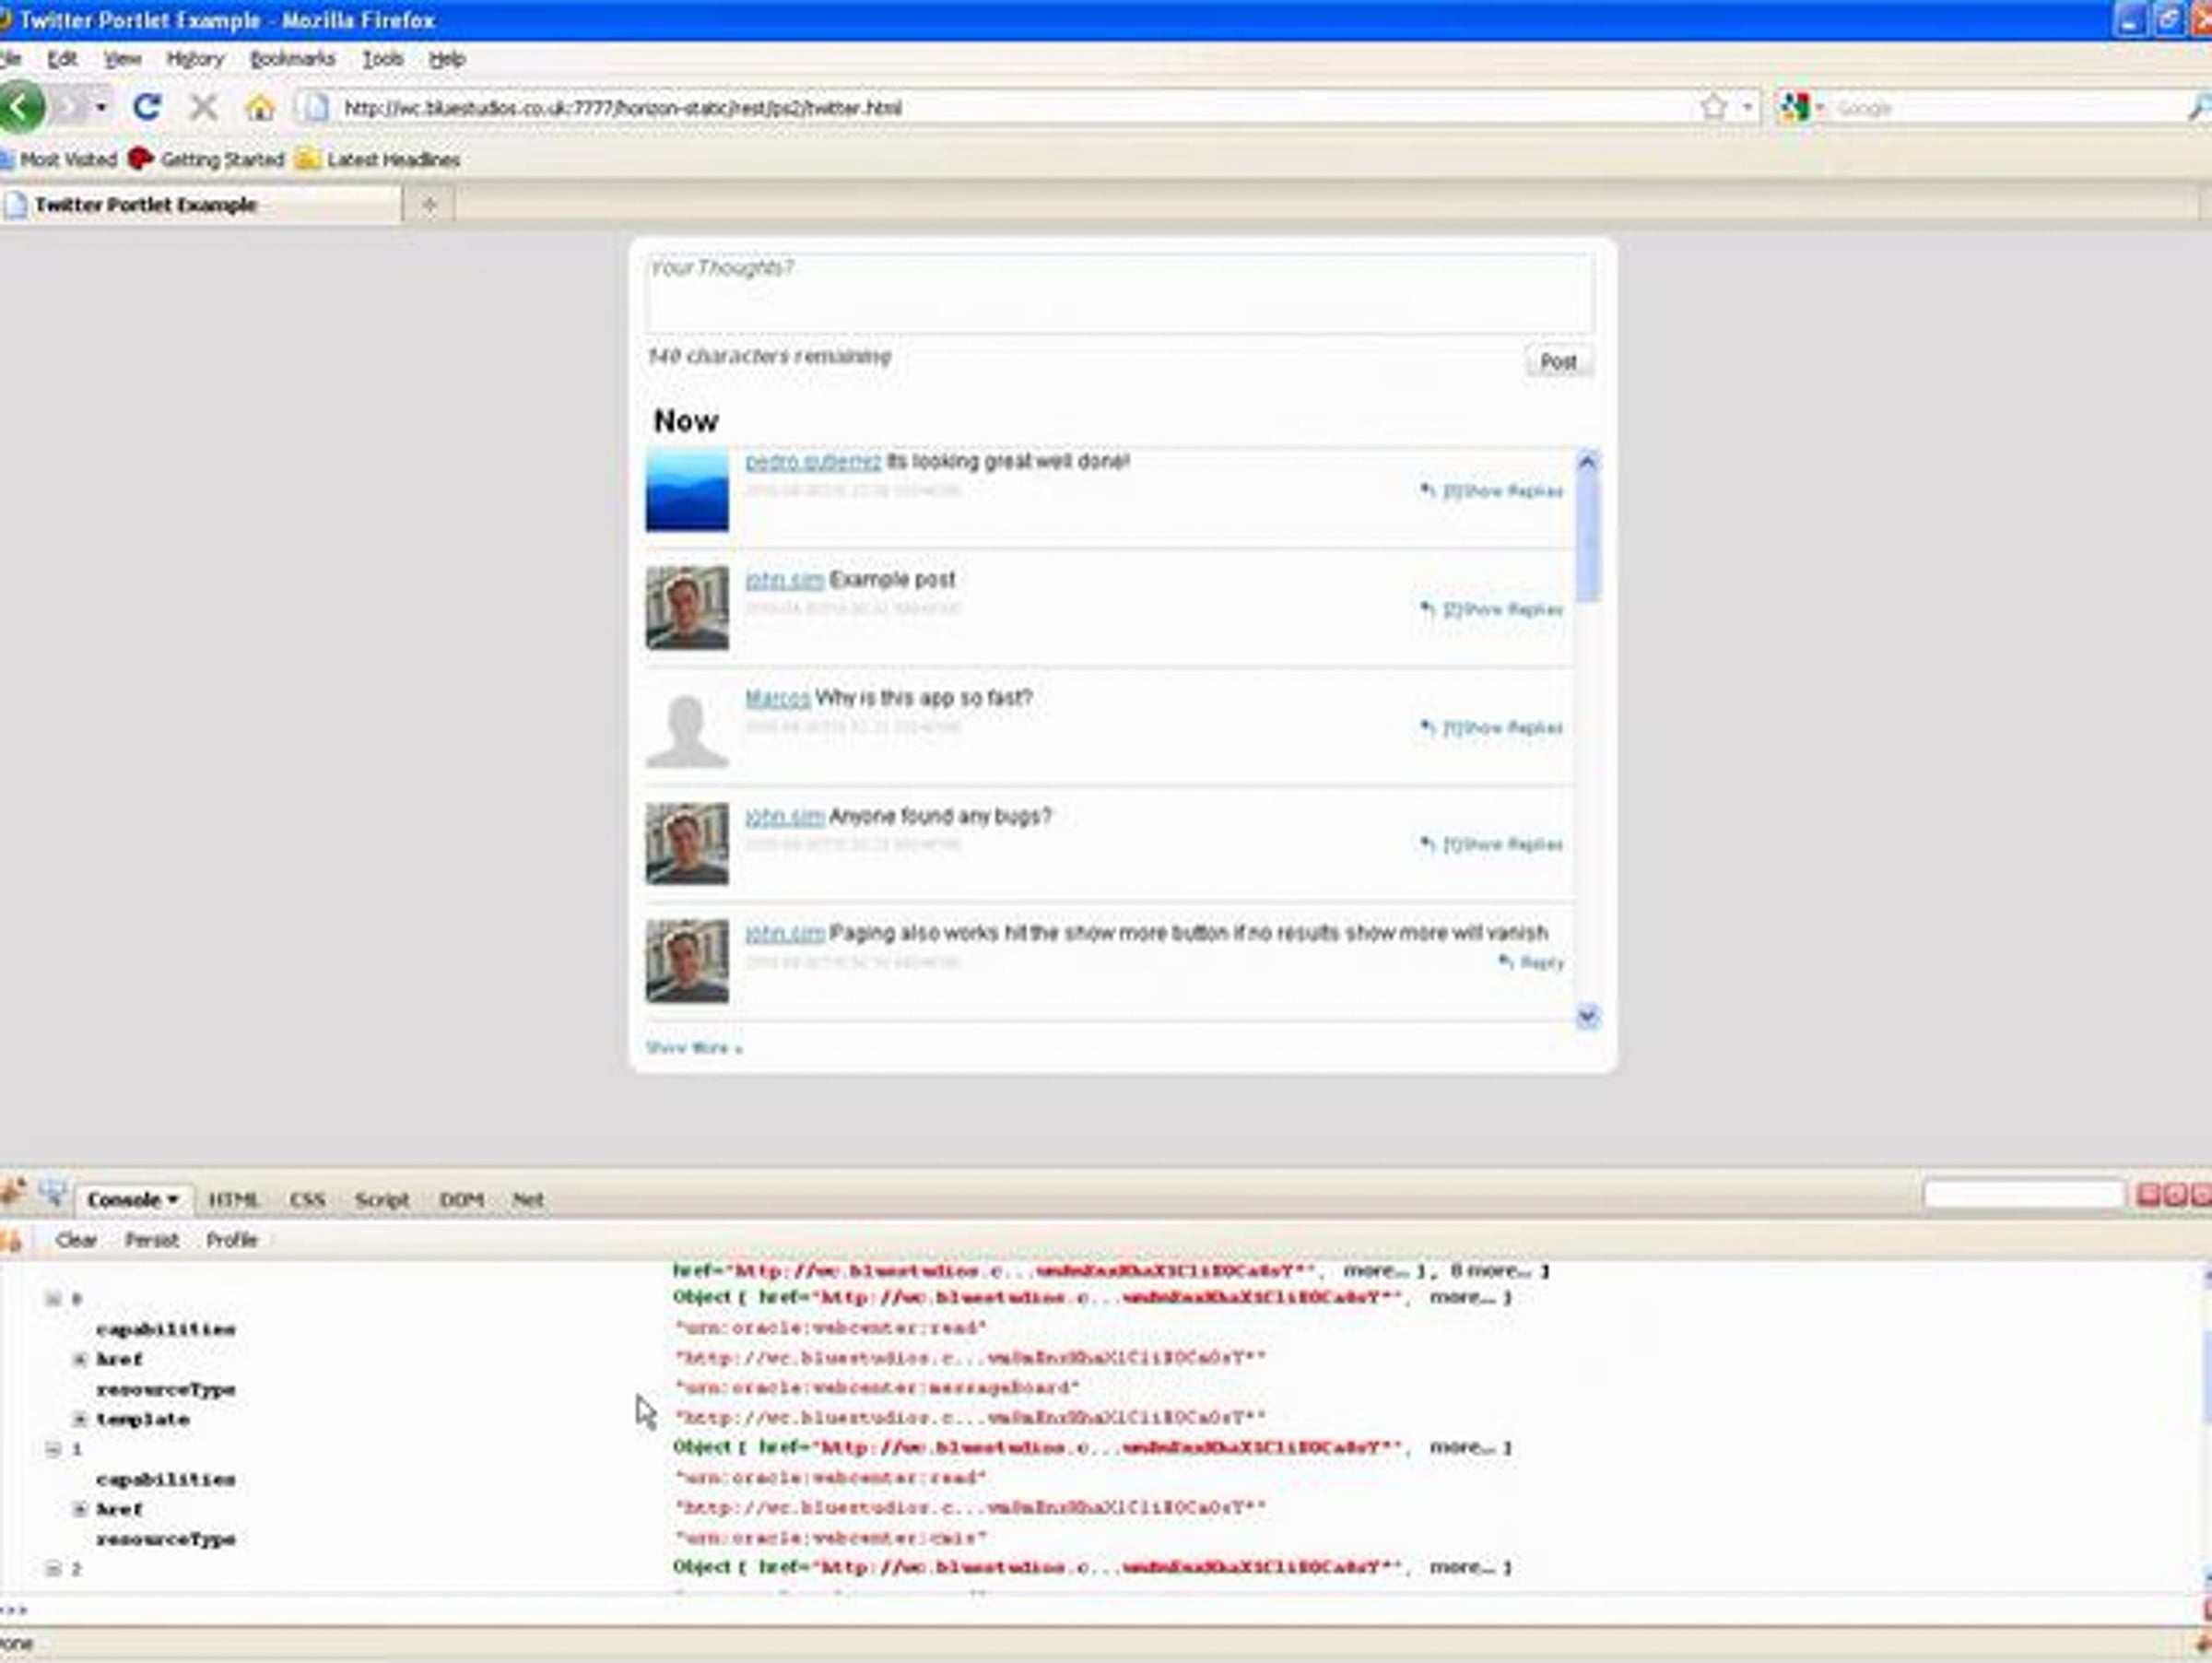Focus the 'Your Thoughts?' text area
The width and height of the screenshot is (2212, 1663).
[x=1119, y=293]
